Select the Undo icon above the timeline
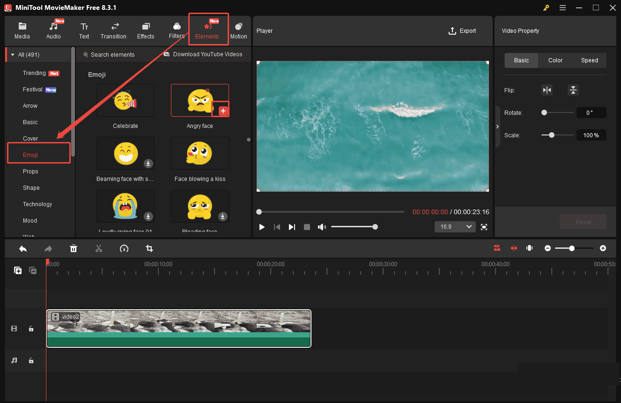The width and height of the screenshot is (621, 403). tap(23, 248)
